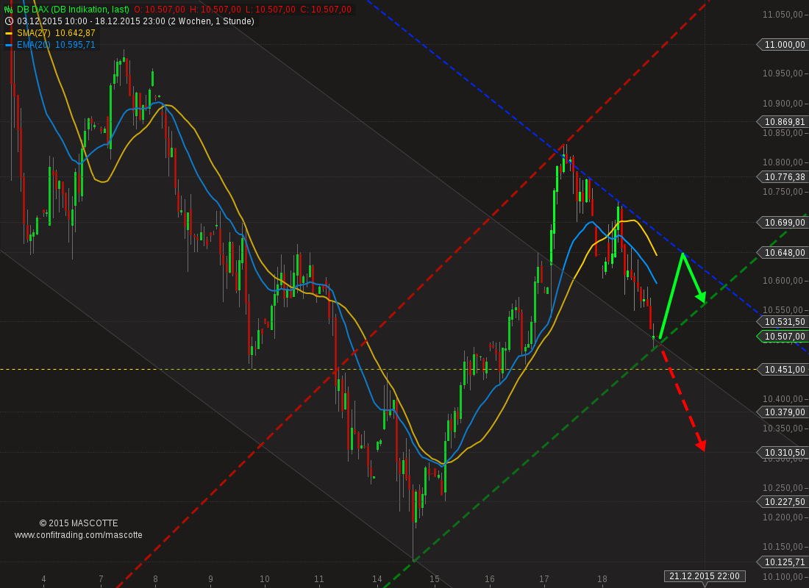Click date axis label 16
Viewport: 809px width, 588px height.
pyautogui.click(x=490, y=579)
